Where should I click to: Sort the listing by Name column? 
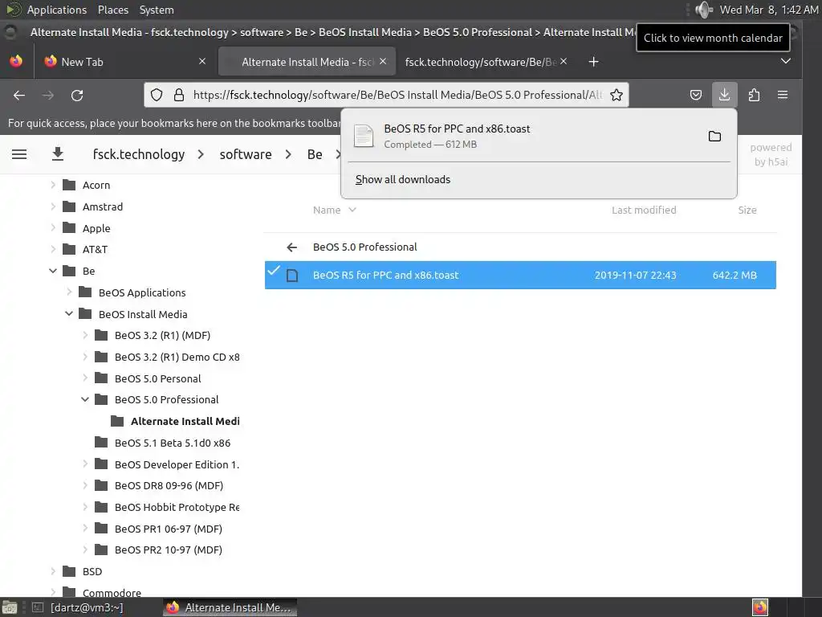(335, 210)
